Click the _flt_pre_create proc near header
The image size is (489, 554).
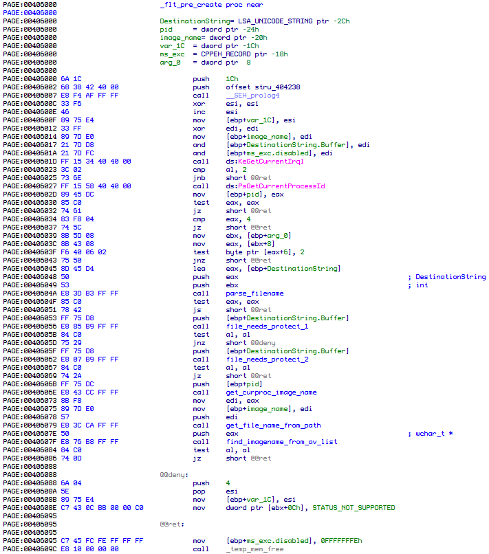click(x=211, y=5)
